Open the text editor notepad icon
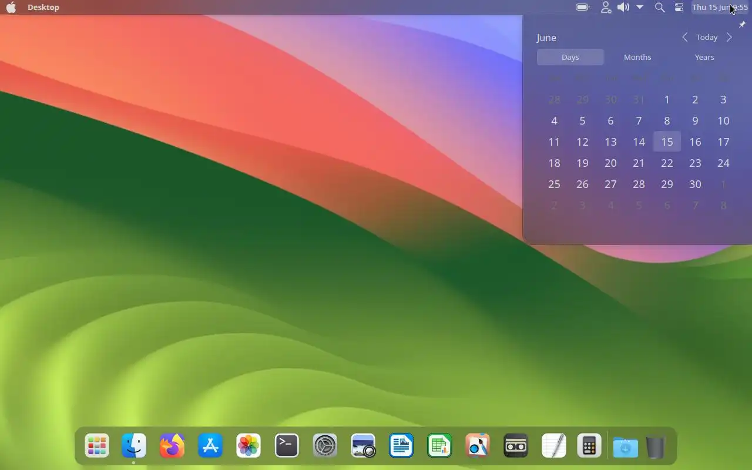 554,446
